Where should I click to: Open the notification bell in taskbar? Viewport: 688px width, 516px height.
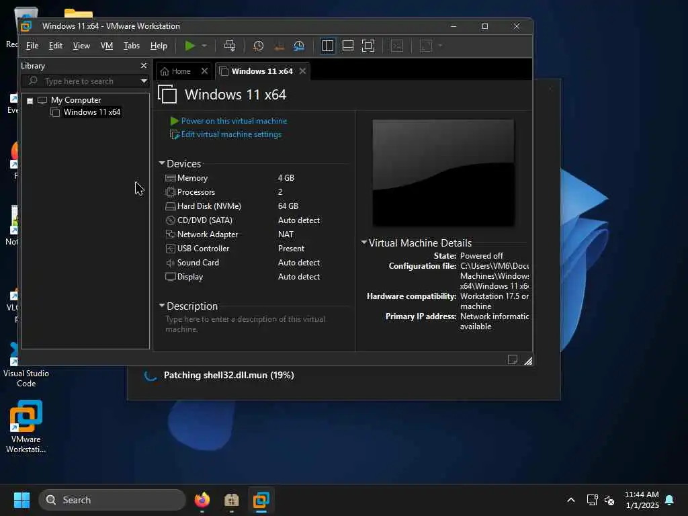670,500
